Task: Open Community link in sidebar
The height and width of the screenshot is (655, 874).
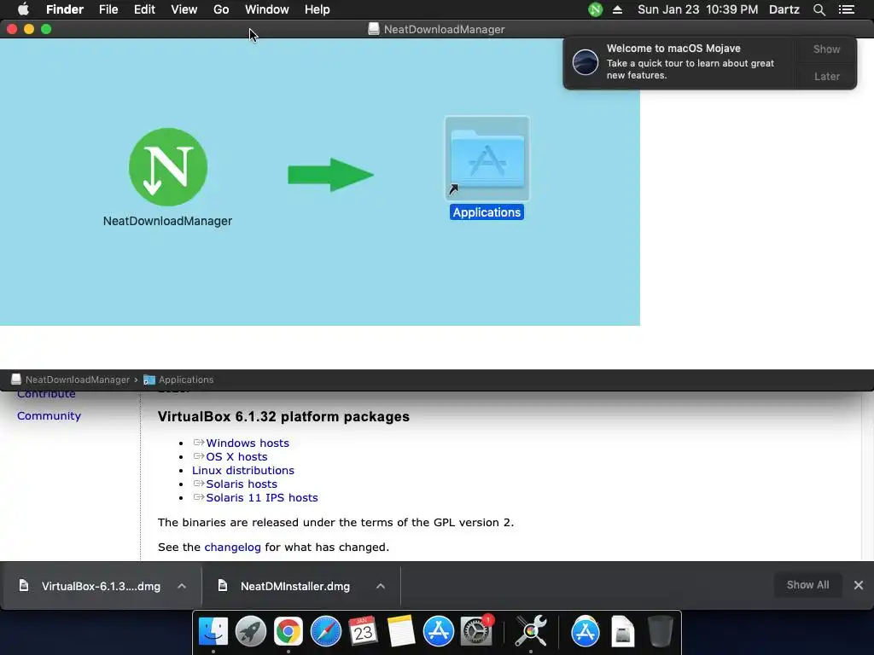Action: pyautogui.click(x=49, y=415)
